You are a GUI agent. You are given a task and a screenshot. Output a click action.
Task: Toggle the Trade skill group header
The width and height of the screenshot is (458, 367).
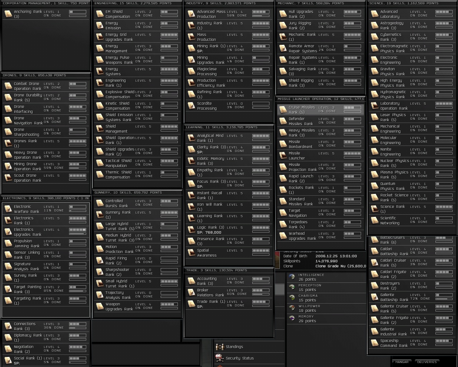click(229, 270)
